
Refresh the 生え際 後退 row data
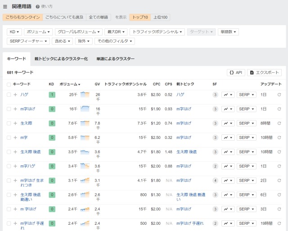coord(279,152)
